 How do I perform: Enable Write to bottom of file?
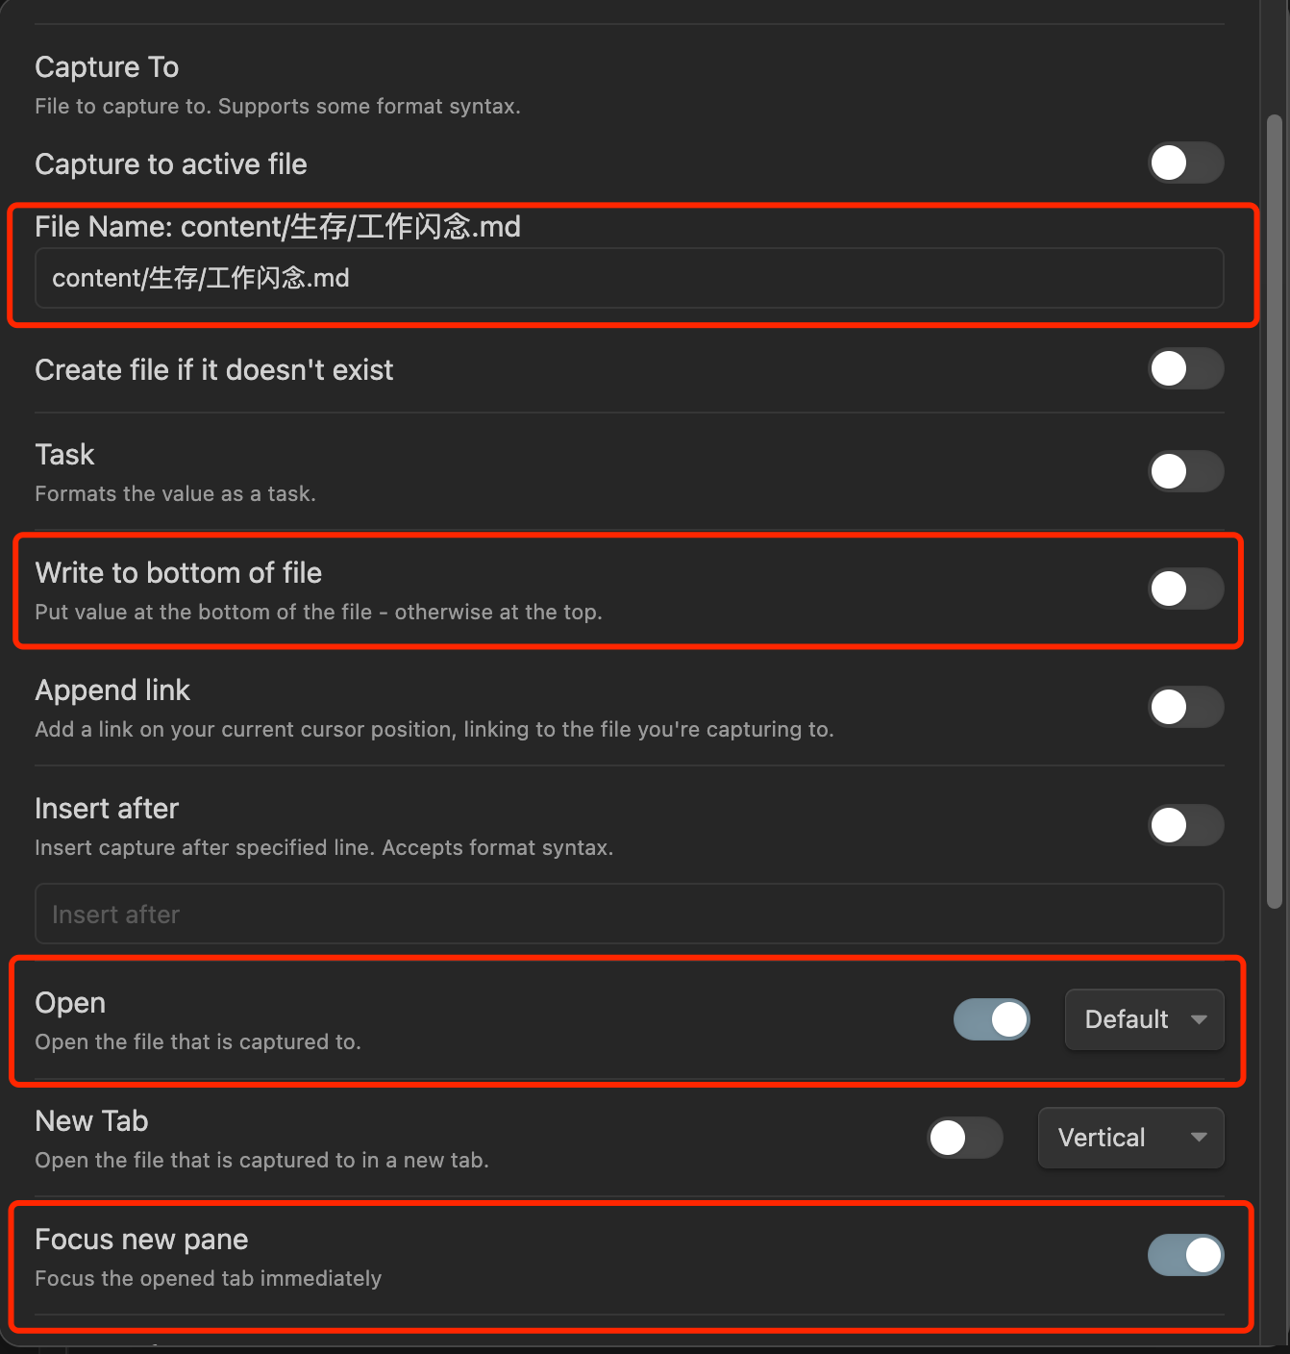[1185, 589]
